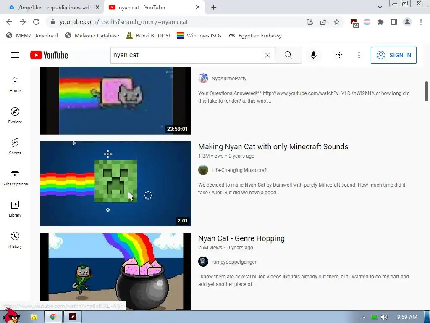The image size is (430, 323).
Task: Toggle the browser side panel
Action: pyautogui.click(x=394, y=22)
